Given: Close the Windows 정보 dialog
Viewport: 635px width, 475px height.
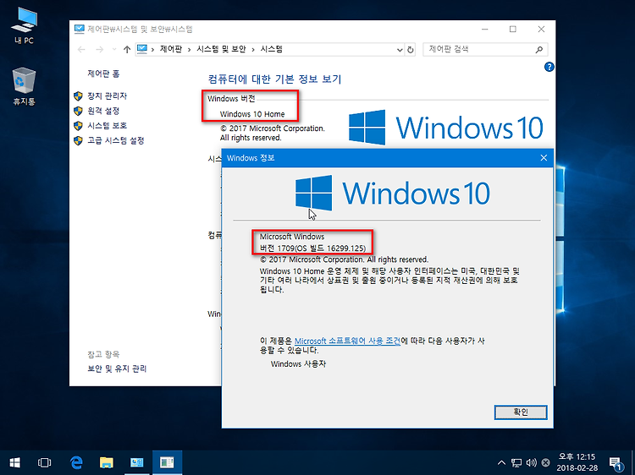Looking at the screenshot, I should click(x=544, y=158).
